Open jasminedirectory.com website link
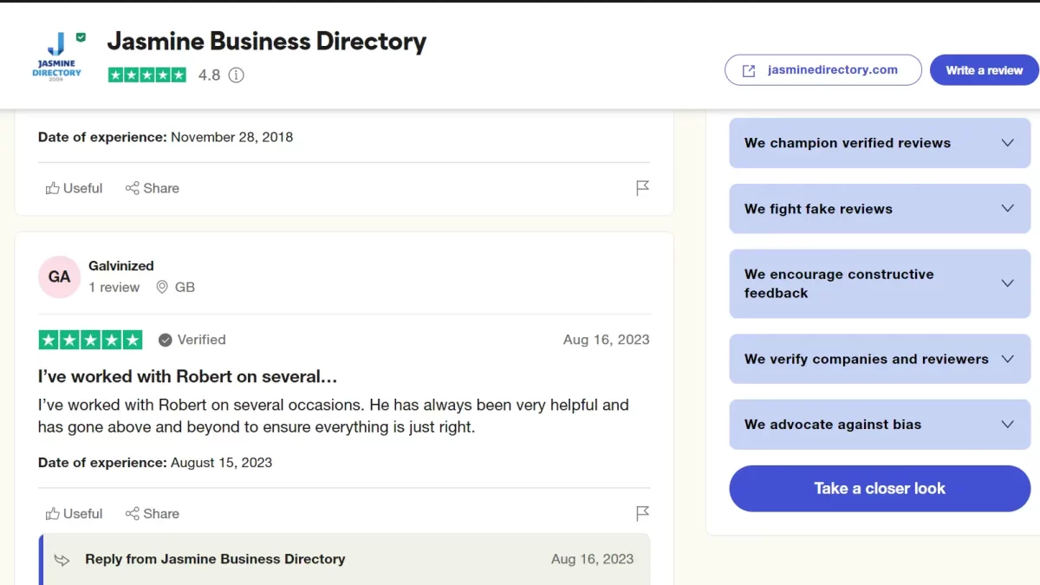Viewport: 1040px width, 585px height. pyautogui.click(x=822, y=70)
